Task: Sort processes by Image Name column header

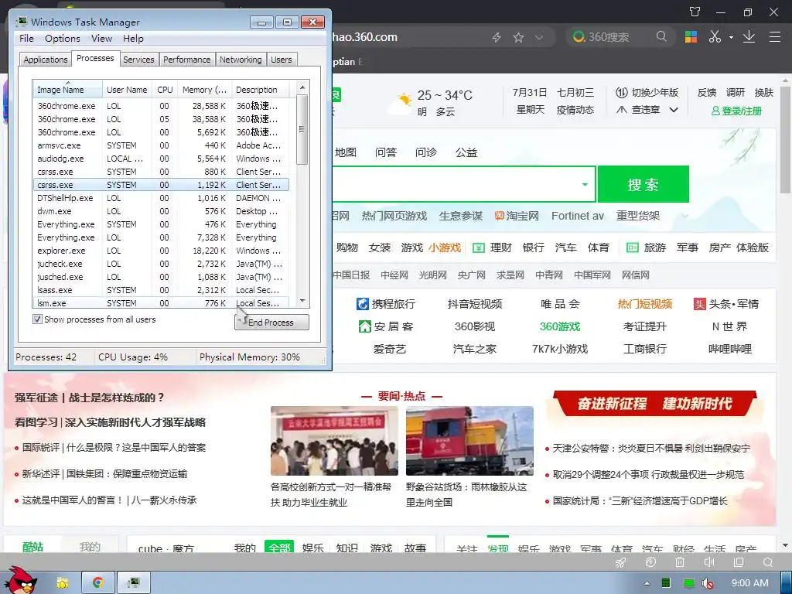Action: 67,90
